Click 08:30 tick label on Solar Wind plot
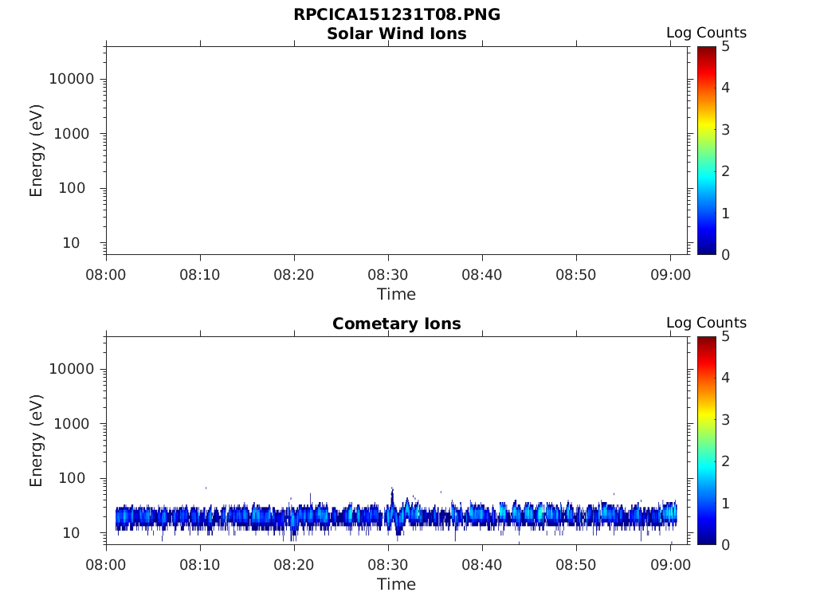 click(388, 275)
